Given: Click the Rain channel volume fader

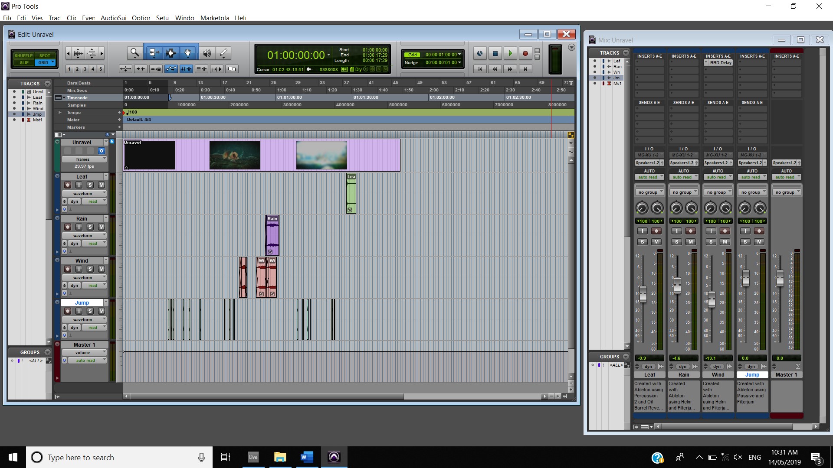Looking at the screenshot, I should 677,285.
